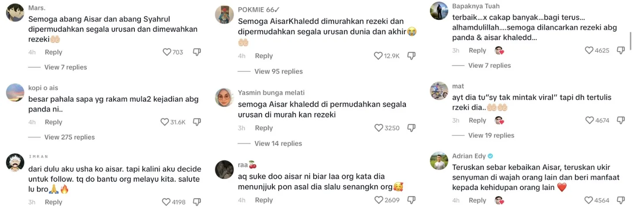Expand View 275 replies under kopi o ais
The height and width of the screenshot is (212, 636).
coord(69,137)
